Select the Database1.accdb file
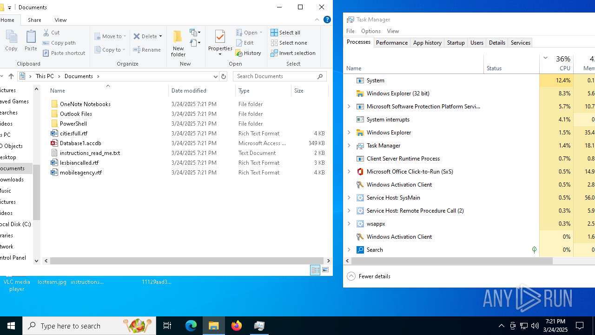The height and width of the screenshot is (335, 595). pos(80,143)
